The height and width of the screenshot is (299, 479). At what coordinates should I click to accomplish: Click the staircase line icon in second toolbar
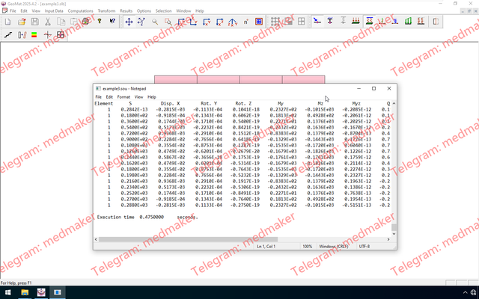coord(8,35)
